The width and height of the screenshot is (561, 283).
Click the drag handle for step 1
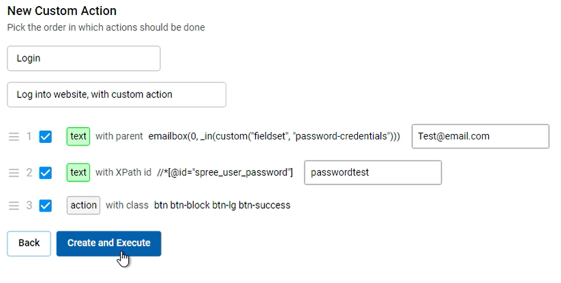point(14,137)
